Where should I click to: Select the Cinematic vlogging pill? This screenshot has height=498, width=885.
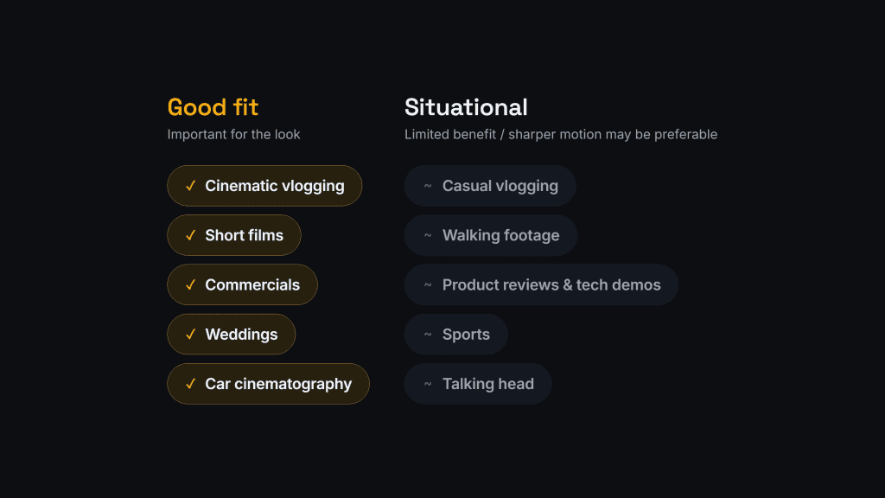(264, 186)
